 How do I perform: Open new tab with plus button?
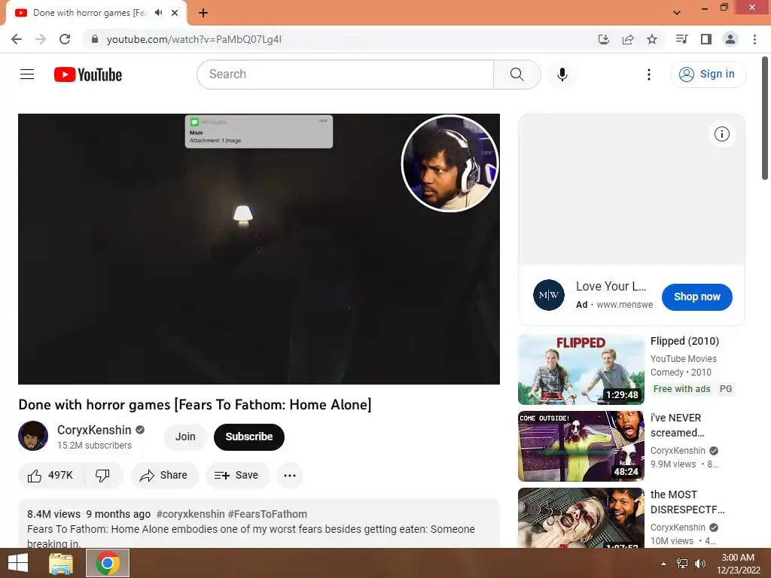pos(203,13)
